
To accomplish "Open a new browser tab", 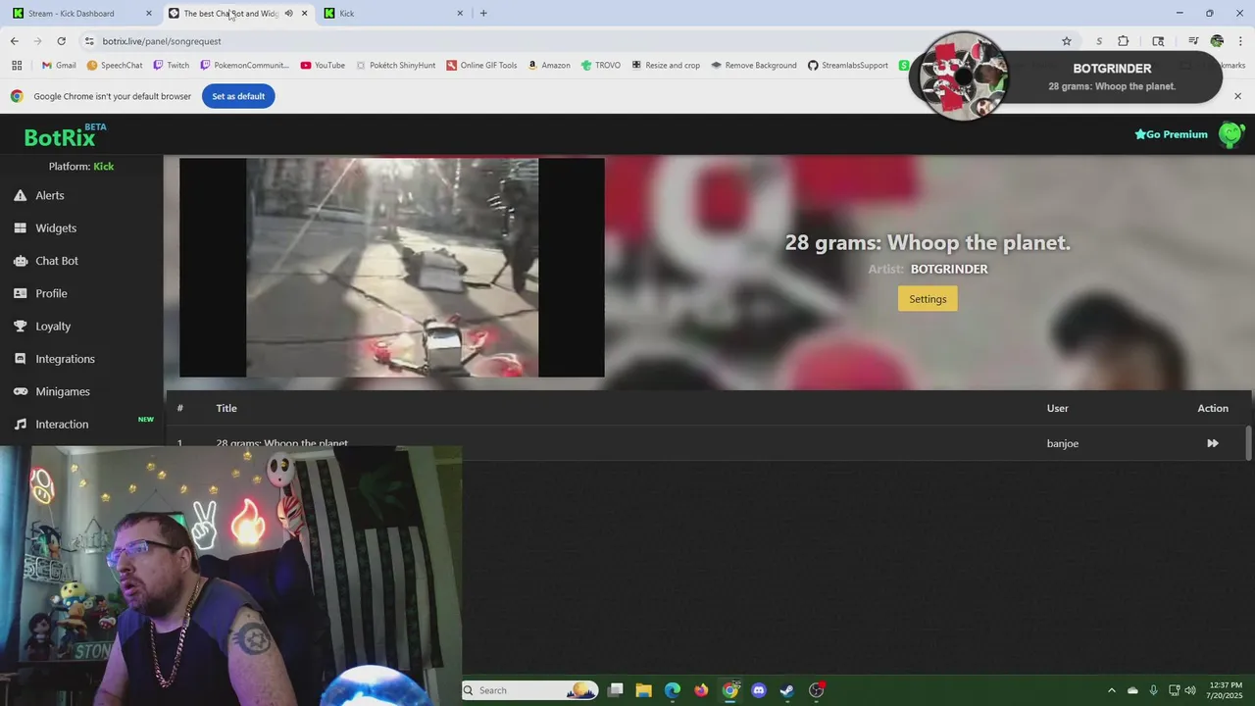I will coord(483,13).
